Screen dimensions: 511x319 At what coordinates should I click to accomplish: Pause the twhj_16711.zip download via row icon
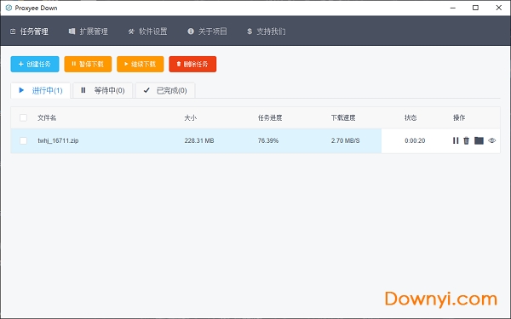tap(456, 140)
